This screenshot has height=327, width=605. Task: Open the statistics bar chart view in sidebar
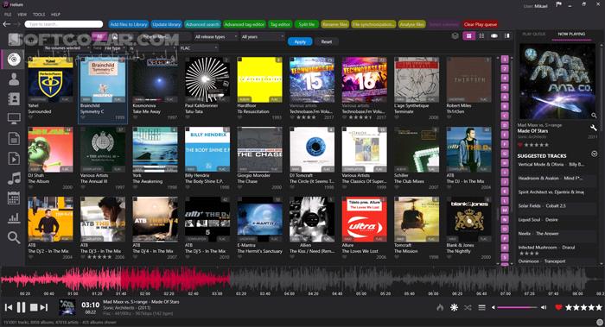pos(14,218)
